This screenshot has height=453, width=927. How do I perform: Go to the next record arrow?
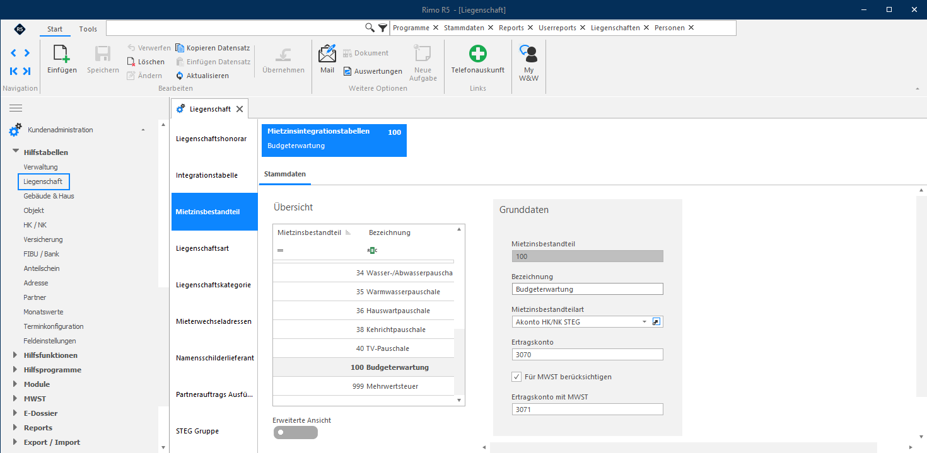[x=26, y=53]
